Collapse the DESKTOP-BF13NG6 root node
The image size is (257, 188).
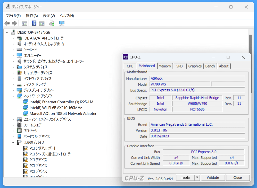pyautogui.click(x=7, y=32)
